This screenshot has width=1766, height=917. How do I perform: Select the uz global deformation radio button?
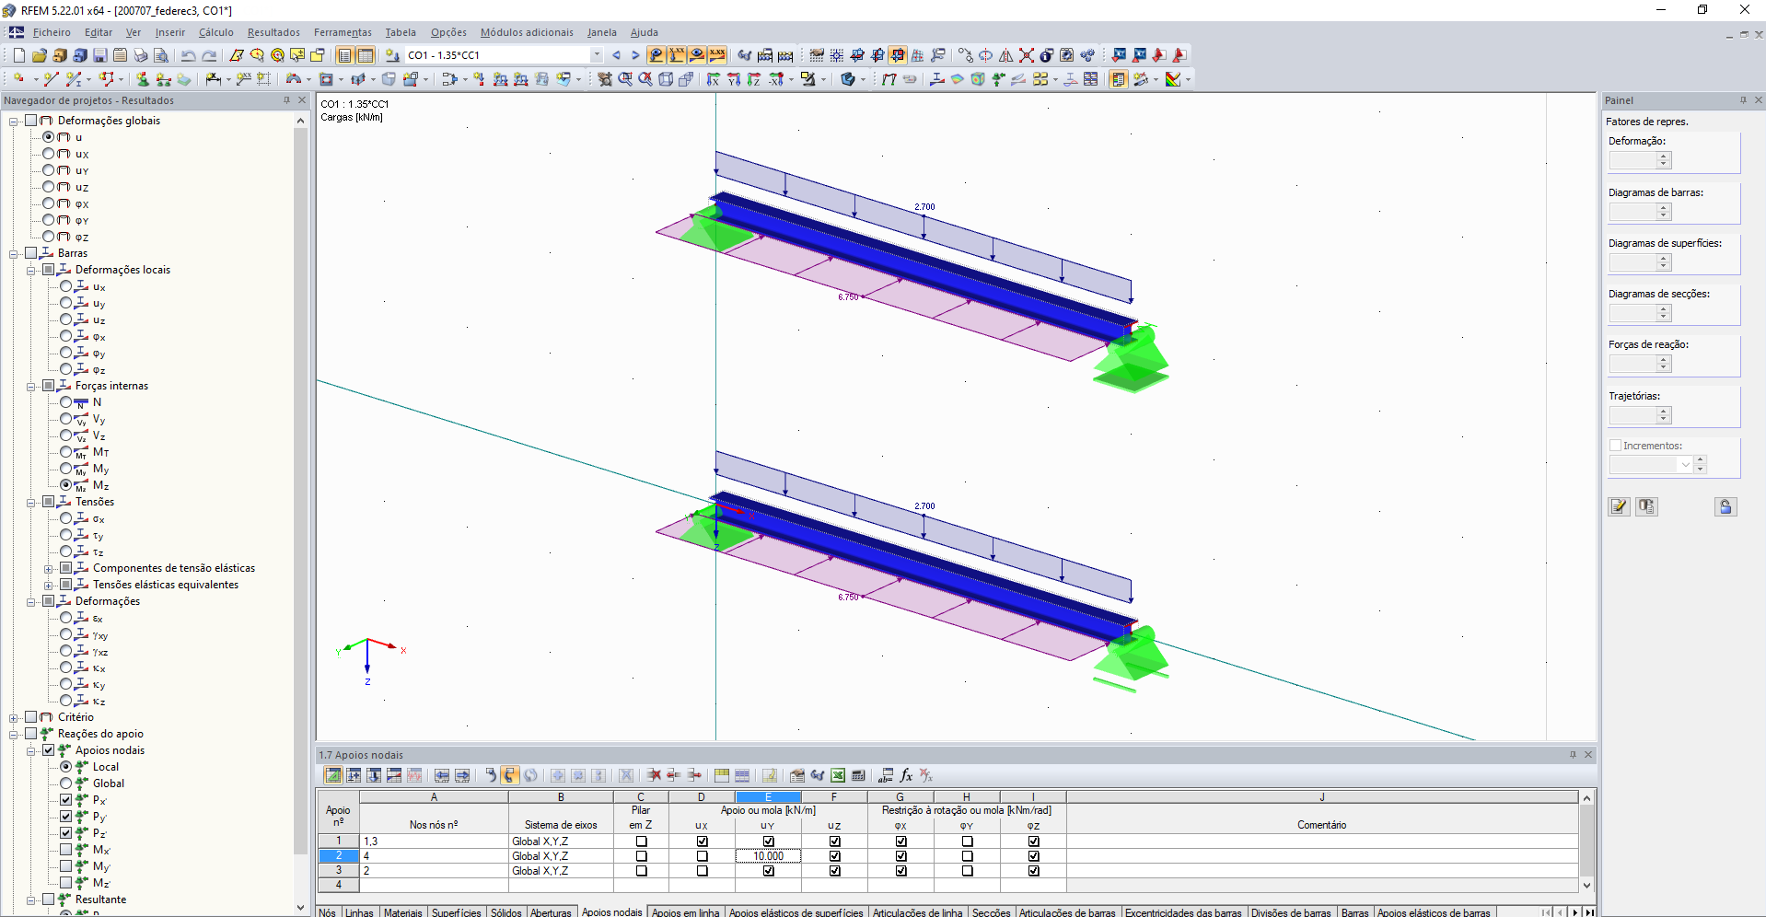click(49, 187)
